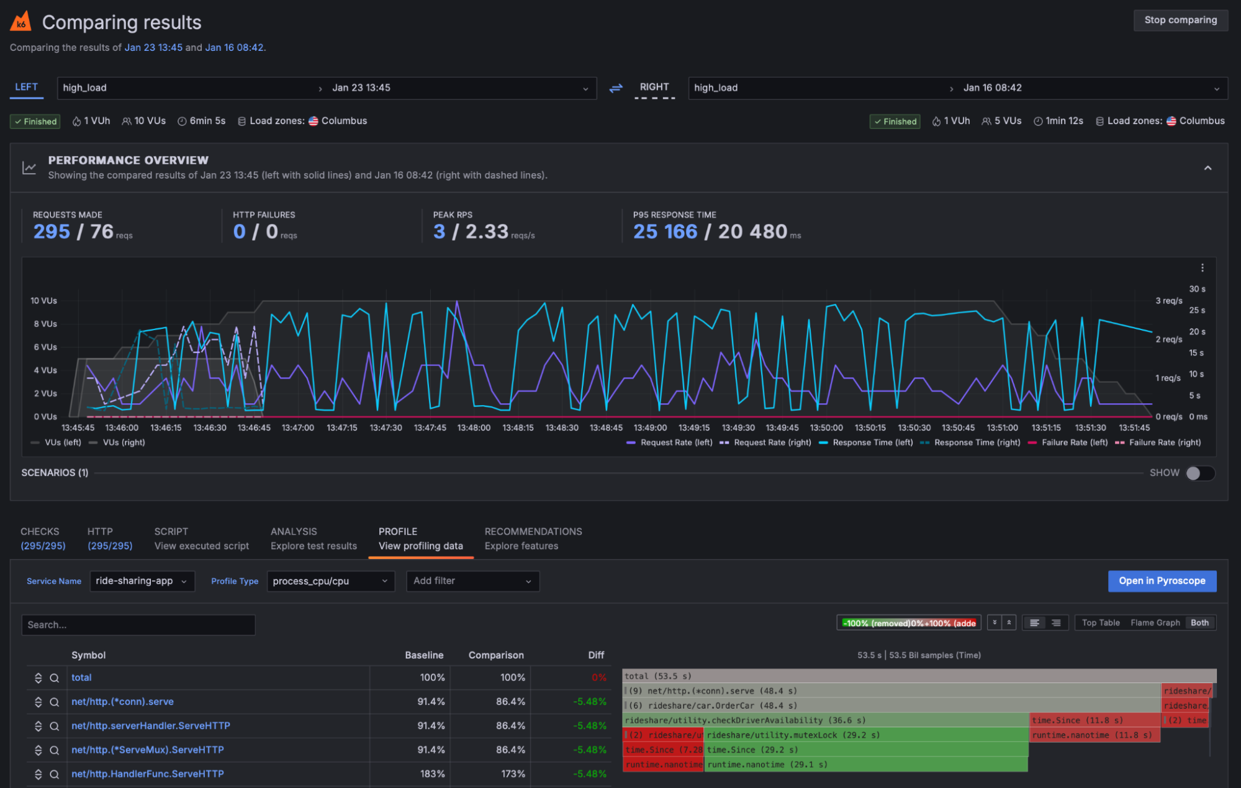Click the expand-all double chevron icon
Screen dimensions: 1241x788
coord(995,622)
